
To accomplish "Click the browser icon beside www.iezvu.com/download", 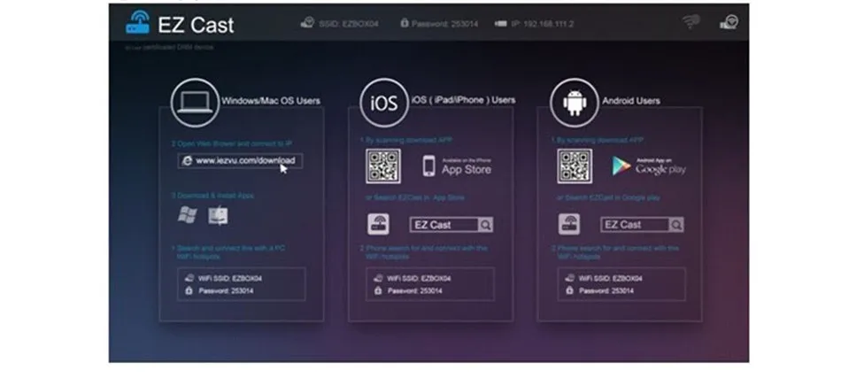I will [187, 161].
